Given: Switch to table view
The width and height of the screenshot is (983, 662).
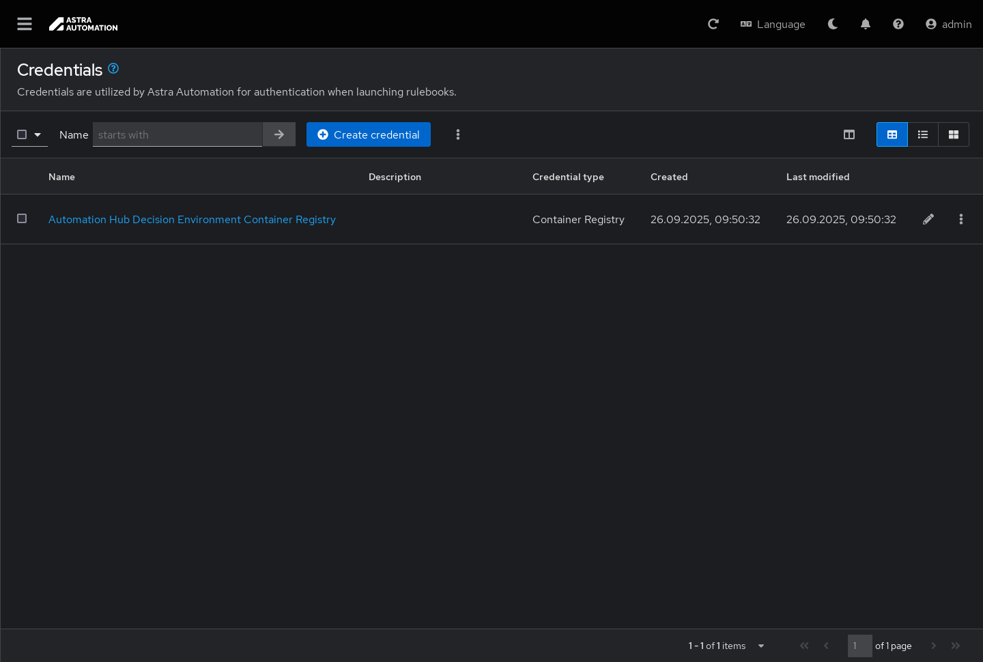Looking at the screenshot, I should [892, 134].
